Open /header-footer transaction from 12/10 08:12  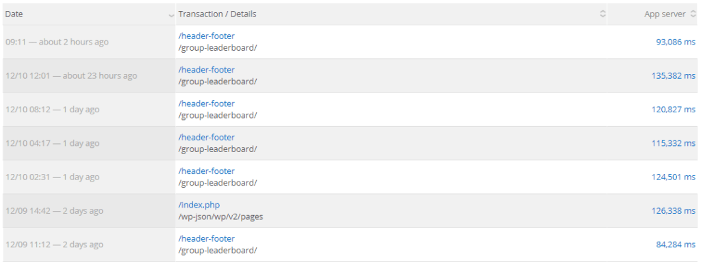tap(207, 103)
